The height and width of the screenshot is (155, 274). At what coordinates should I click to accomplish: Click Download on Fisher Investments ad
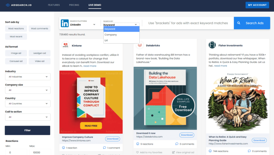click(x=259, y=140)
